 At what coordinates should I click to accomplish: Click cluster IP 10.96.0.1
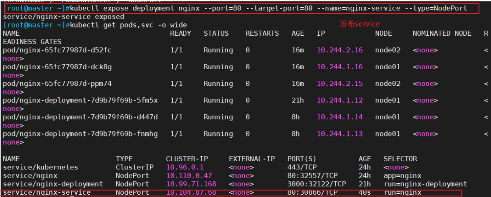pyautogui.click(x=185, y=167)
